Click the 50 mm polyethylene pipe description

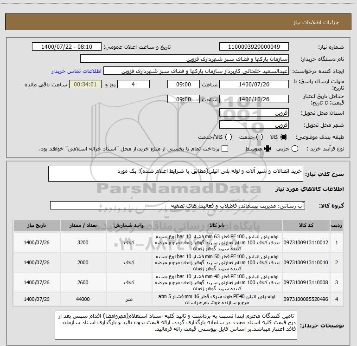tap(217, 262)
